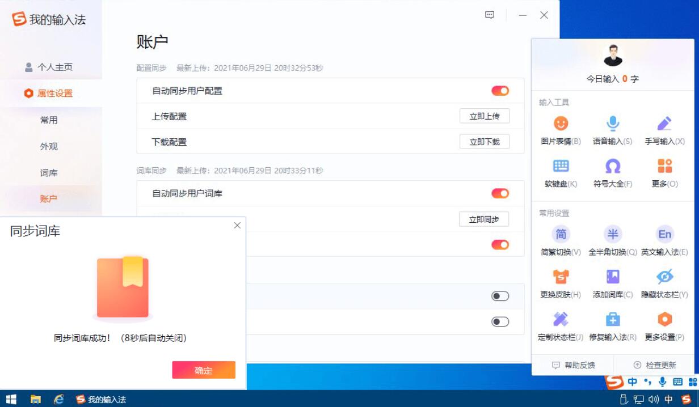Hide the status bar via 隐藏状态栏

point(664,283)
